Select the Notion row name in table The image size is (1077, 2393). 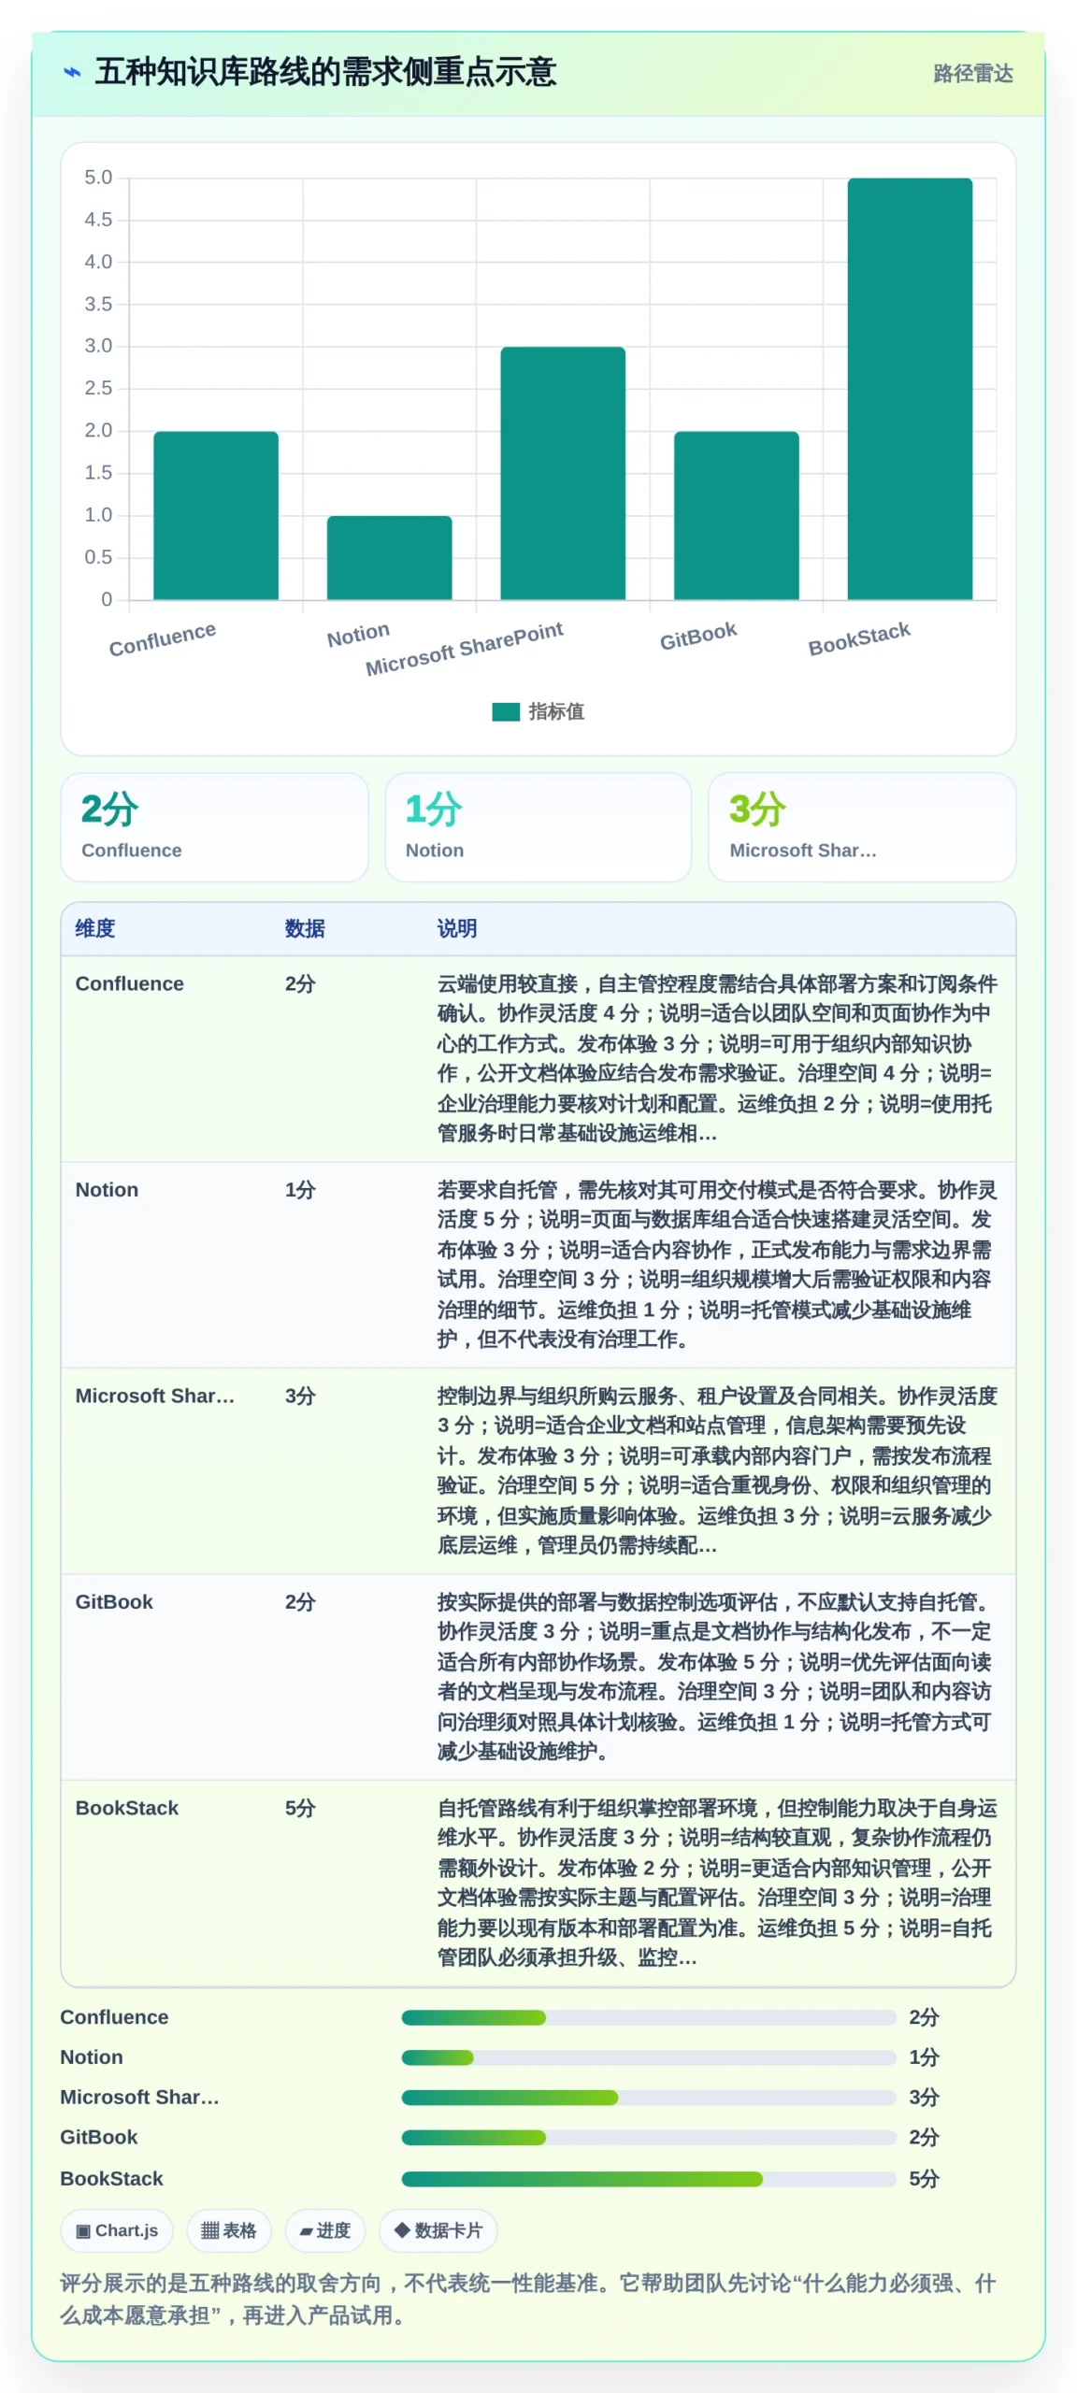tap(107, 1189)
